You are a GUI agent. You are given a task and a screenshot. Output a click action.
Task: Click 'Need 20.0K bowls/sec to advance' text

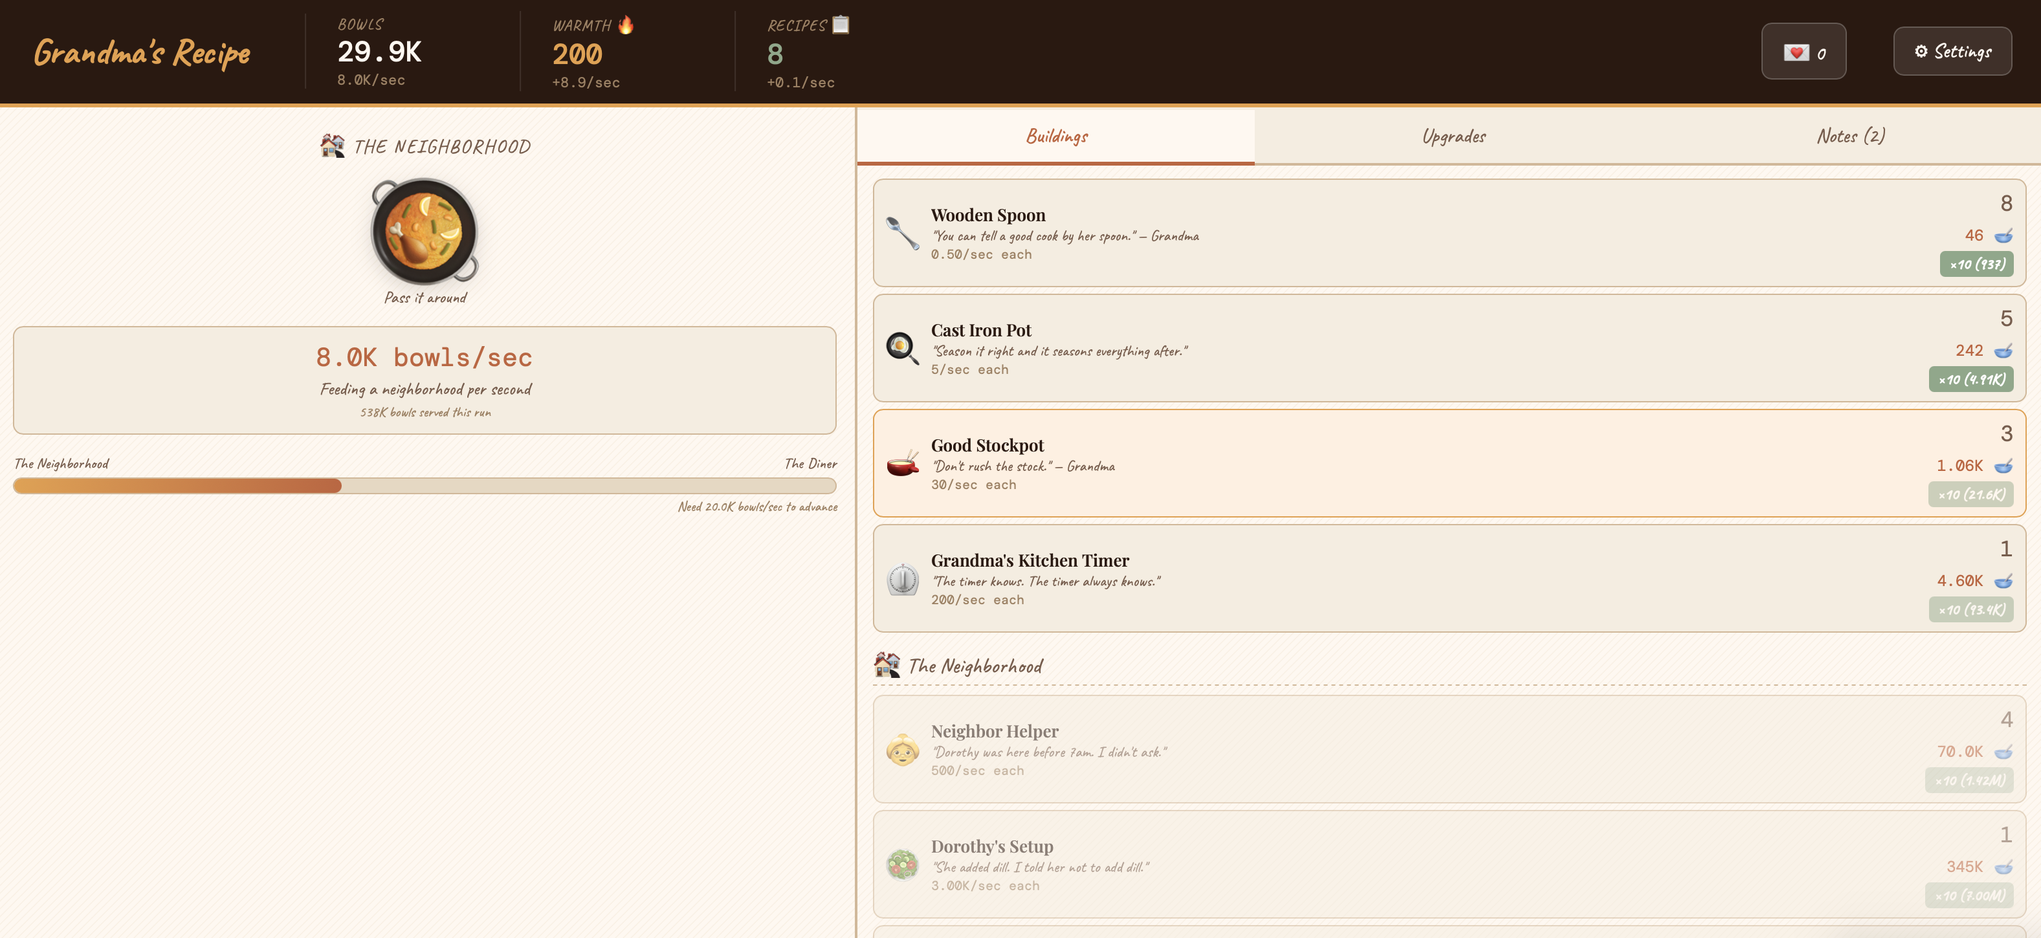click(758, 507)
